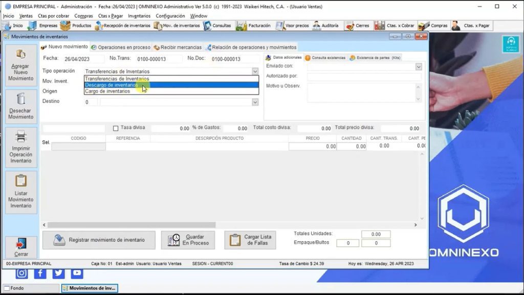Select the Datos adicionales tab
This screenshot has width=524, height=295.
(x=283, y=57)
